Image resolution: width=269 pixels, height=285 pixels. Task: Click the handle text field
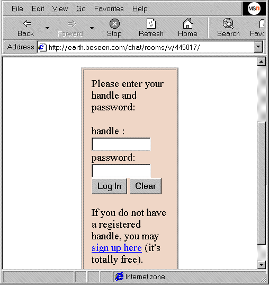click(x=121, y=144)
